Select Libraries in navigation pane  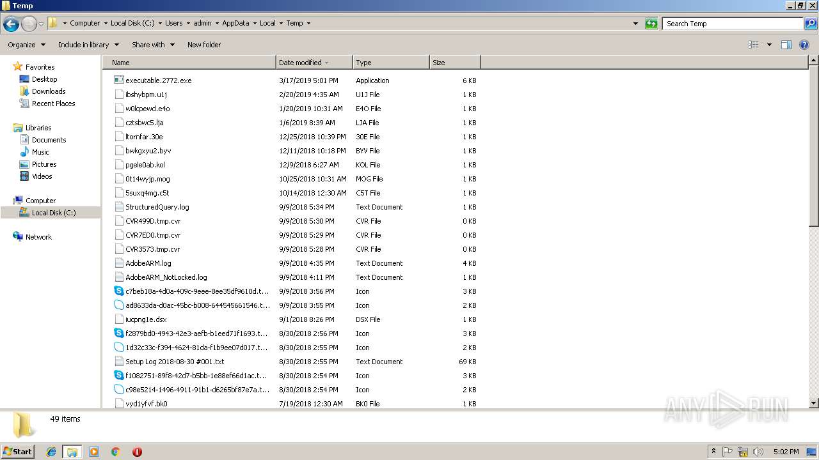(38, 128)
